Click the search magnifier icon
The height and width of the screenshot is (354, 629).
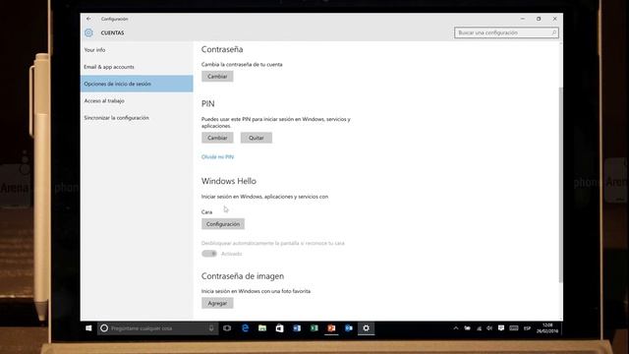[x=553, y=32]
